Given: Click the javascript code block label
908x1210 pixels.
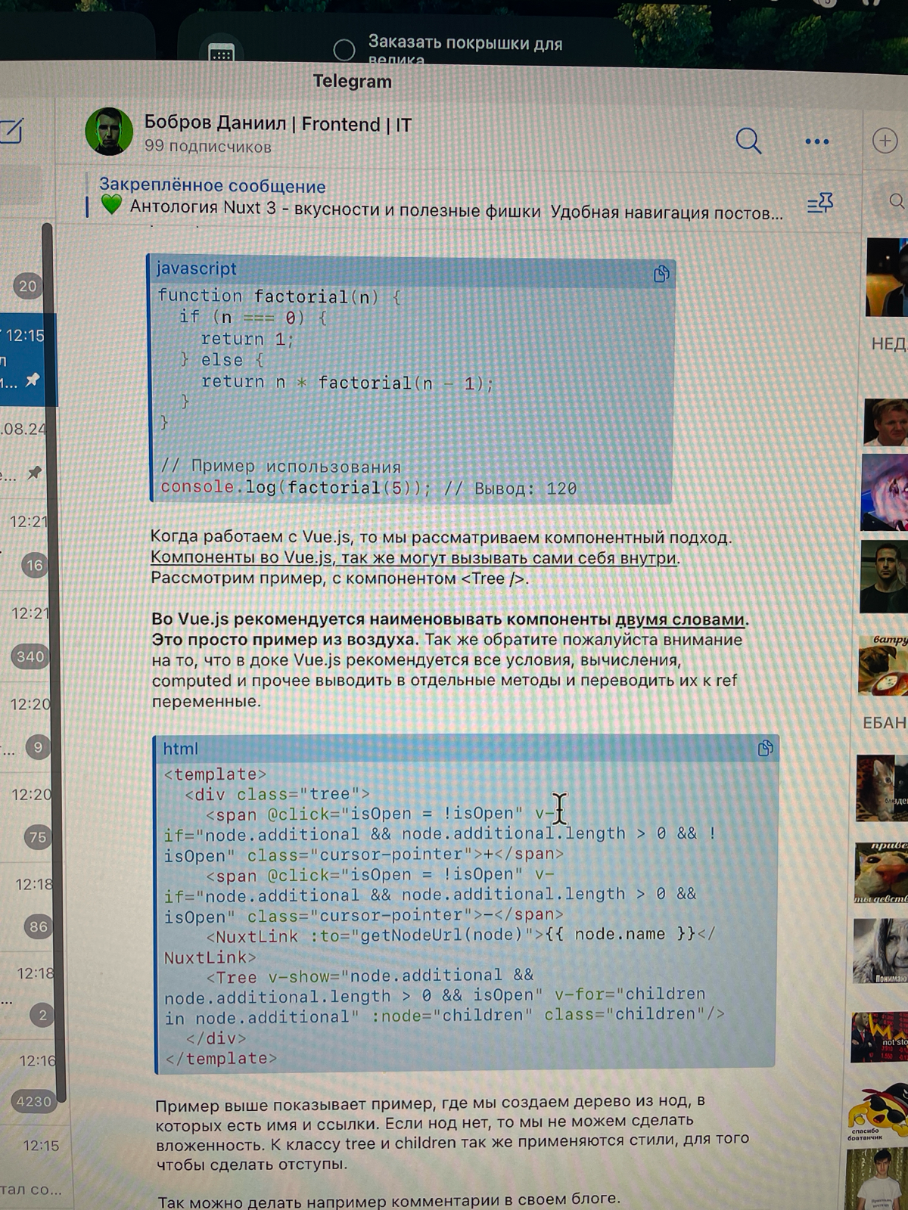Looking at the screenshot, I should [196, 268].
